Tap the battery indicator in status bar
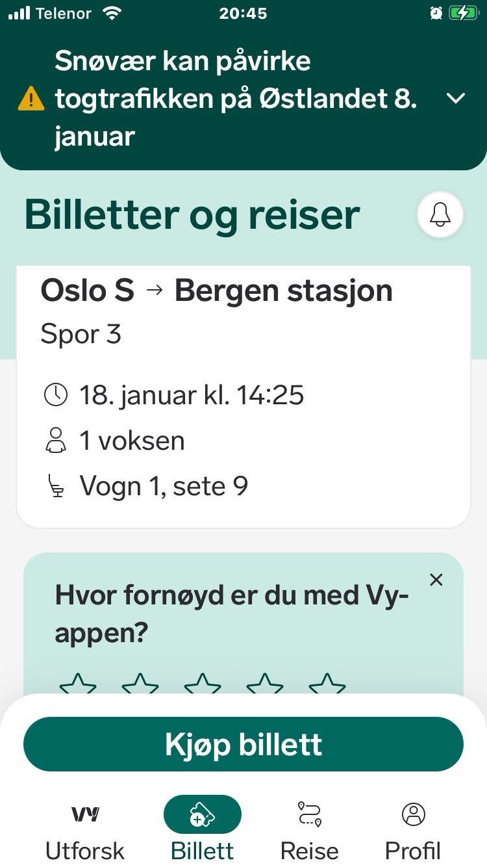Image resolution: width=487 pixels, height=867 pixels. click(462, 13)
